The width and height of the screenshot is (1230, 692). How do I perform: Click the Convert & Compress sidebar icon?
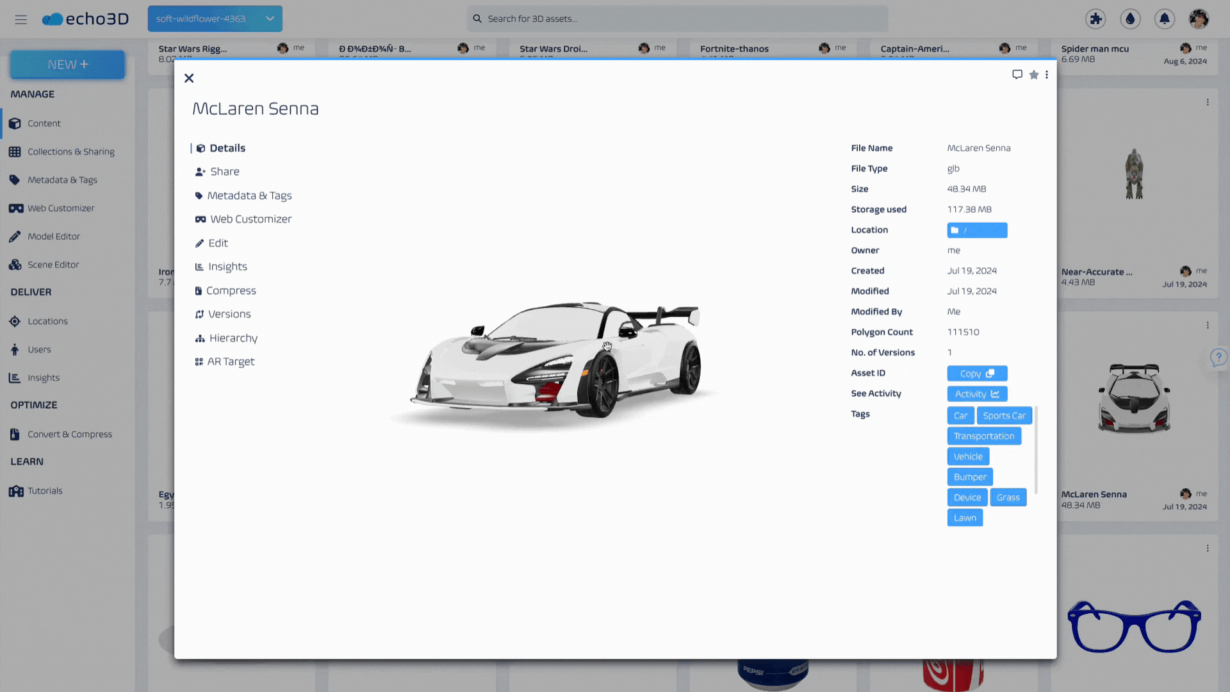tap(15, 434)
